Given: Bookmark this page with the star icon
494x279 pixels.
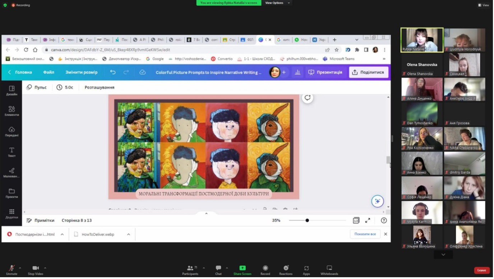Looking at the screenshot, I should (337, 50).
